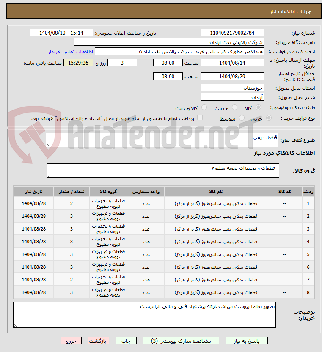Click the item name in row 4

click(216, 242)
